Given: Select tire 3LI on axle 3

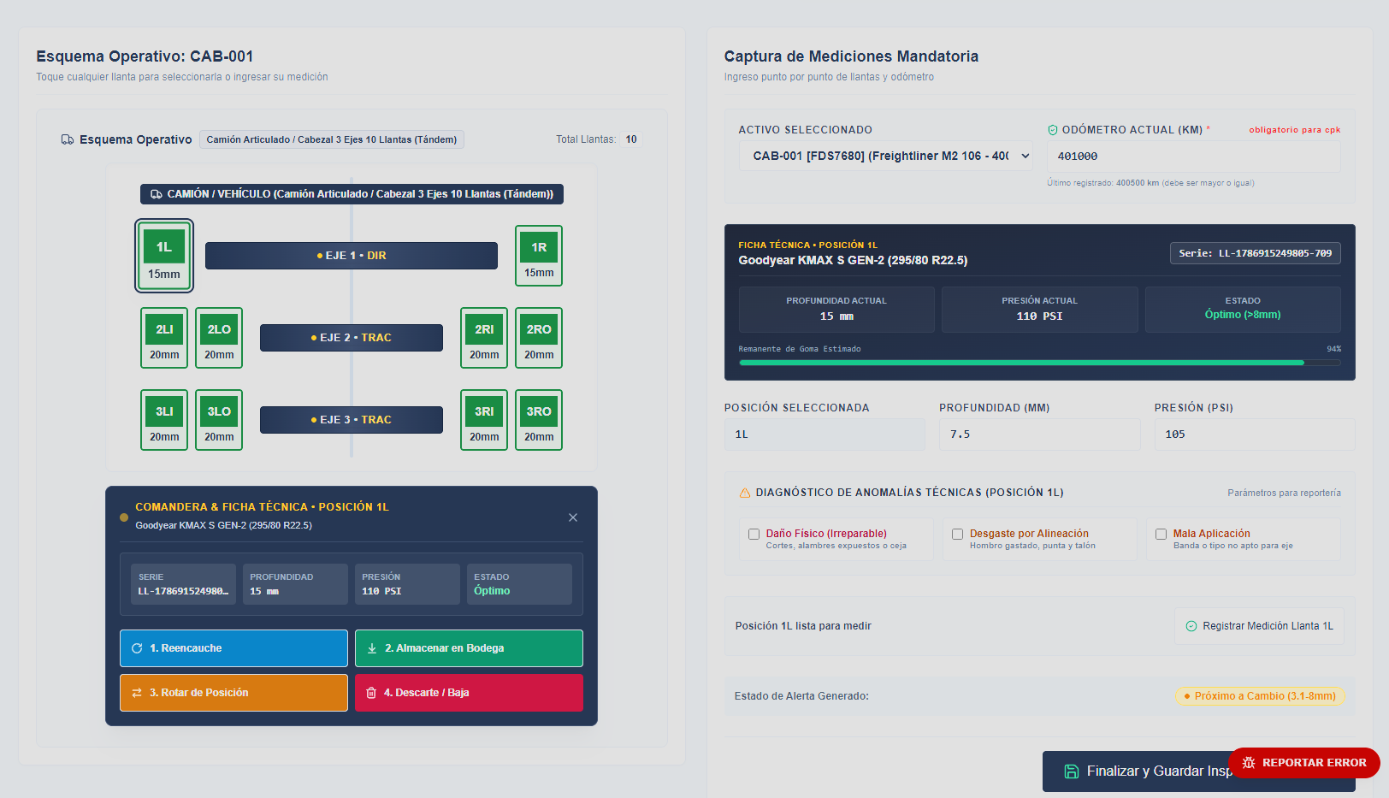Looking at the screenshot, I should point(164,420).
